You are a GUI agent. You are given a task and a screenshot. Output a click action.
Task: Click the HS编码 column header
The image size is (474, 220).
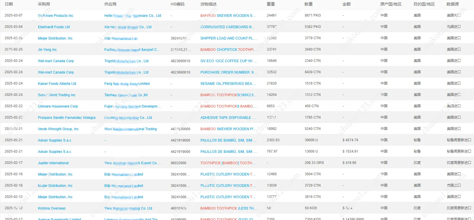click(177, 4)
